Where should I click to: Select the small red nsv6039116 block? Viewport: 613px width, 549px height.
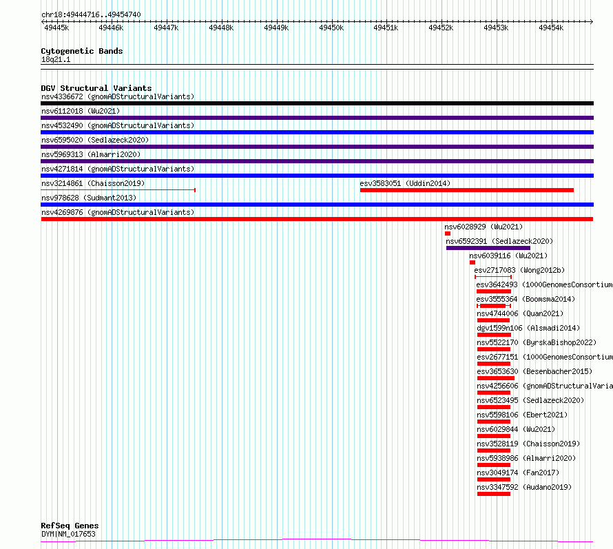472,262
